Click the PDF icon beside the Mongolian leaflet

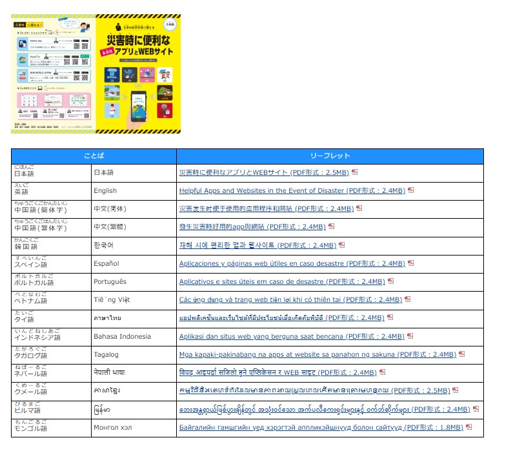coord(469,427)
